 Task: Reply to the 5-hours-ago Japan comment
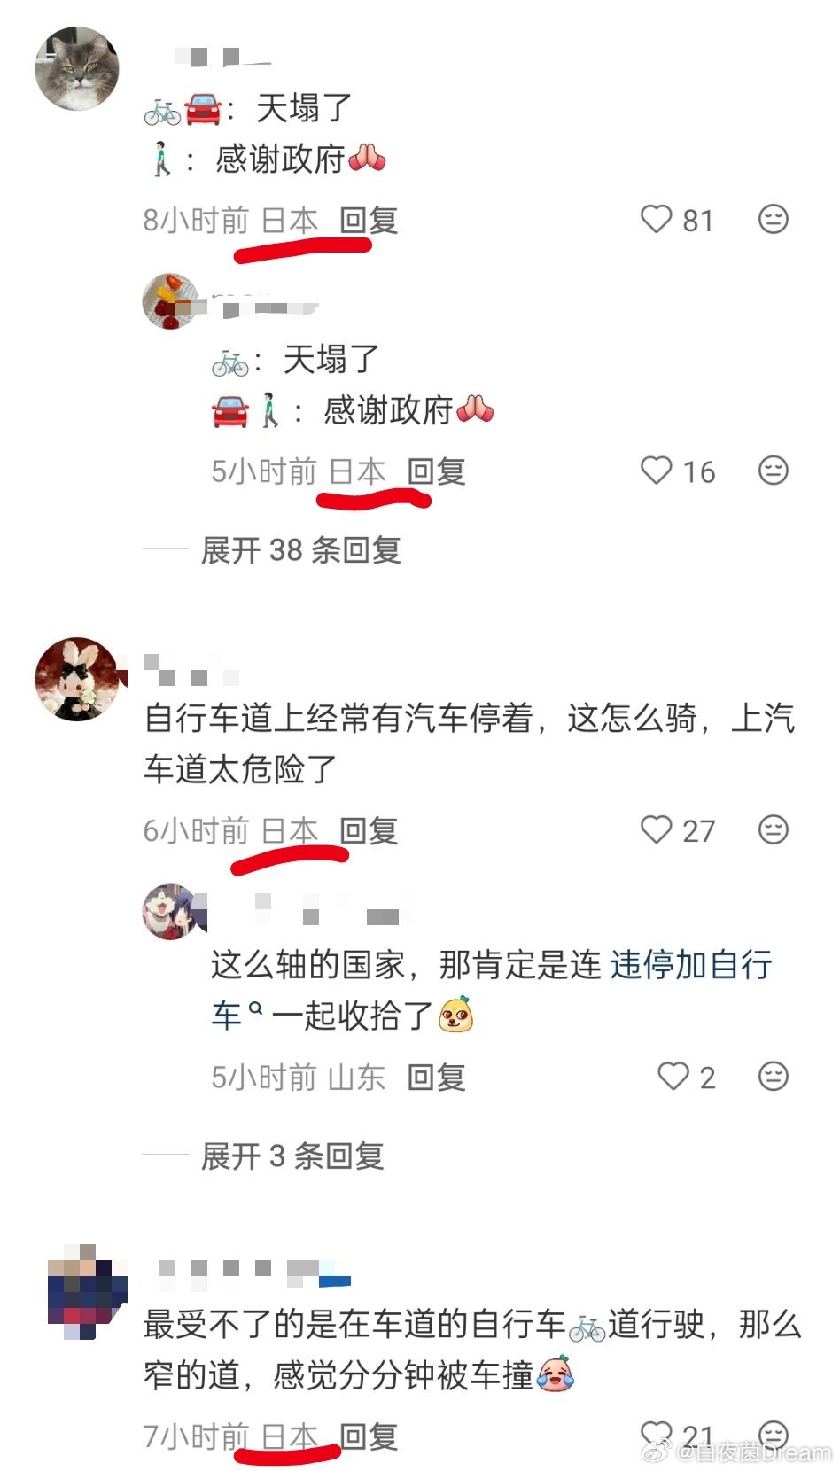pyautogui.click(x=437, y=471)
